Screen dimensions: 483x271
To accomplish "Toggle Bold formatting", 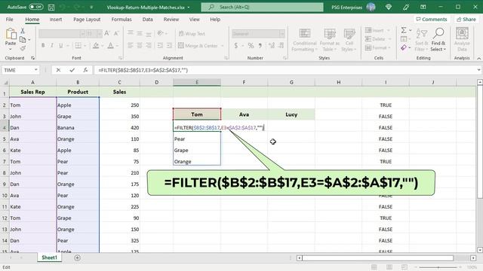I will [x=43, y=45].
